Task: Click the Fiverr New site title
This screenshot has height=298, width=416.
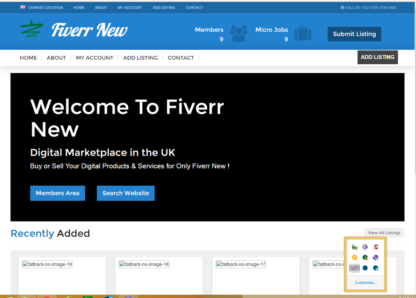Action: (x=89, y=30)
